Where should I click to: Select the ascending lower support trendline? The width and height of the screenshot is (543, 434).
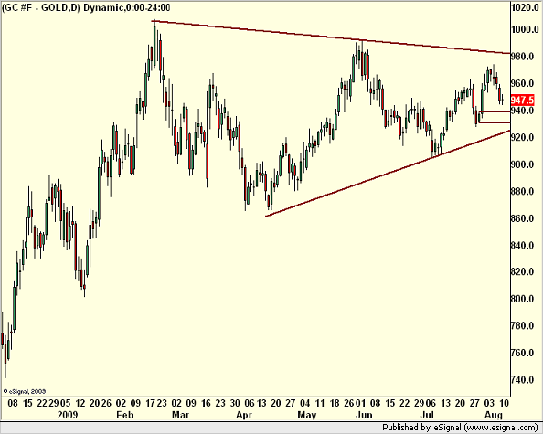point(388,174)
